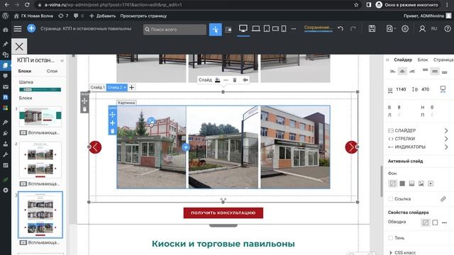Click previous slide red arrow
This screenshot has height=255, width=454.
(95, 147)
